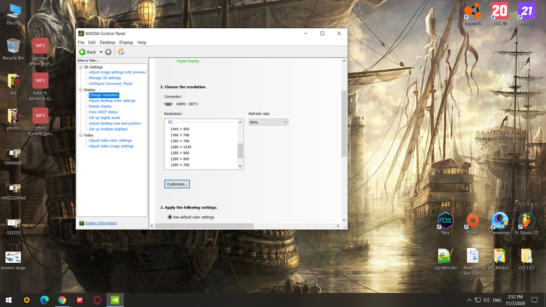This screenshot has height=307, width=546.
Task: Open Rotate display task
Action: tap(100, 106)
